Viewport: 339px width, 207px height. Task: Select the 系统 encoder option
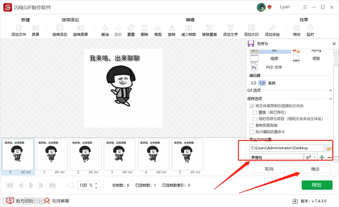click(272, 83)
